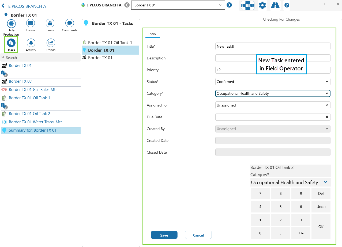
Task: Open the Forms icon
Action: click(x=31, y=24)
